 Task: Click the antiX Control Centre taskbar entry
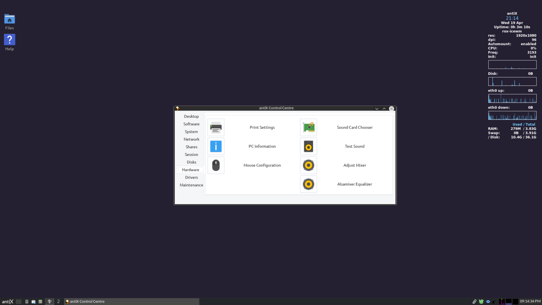(x=87, y=301)
